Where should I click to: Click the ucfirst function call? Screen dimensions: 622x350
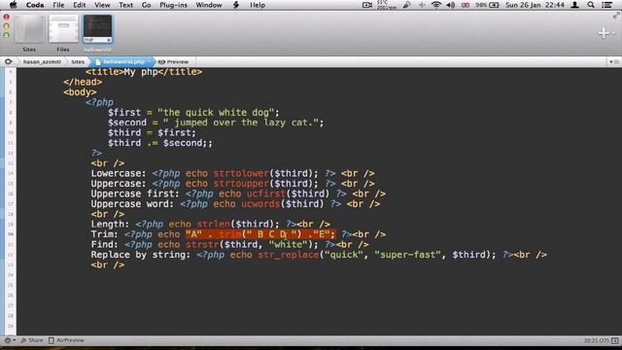pos(266,193)
